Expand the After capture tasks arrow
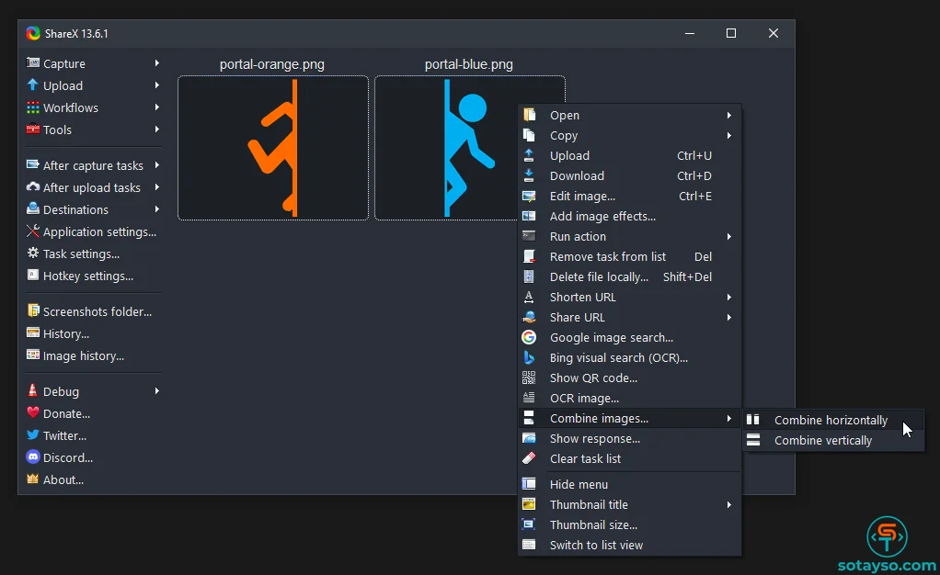Viewport: 940px width, 575px height. point(157,164)
